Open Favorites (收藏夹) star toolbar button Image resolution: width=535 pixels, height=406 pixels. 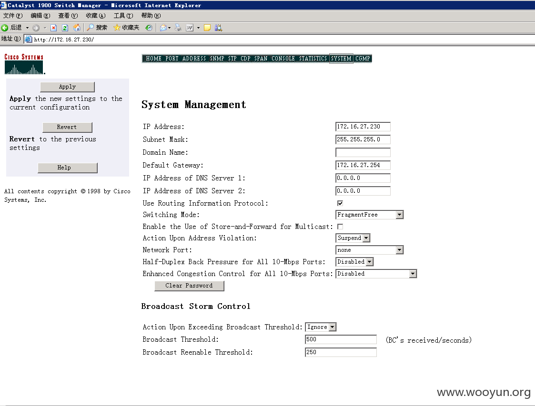[126, 28]
